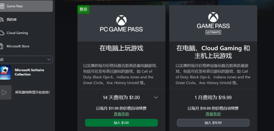Click the chevron next to $1.00 plan

(x=156, y=98)
